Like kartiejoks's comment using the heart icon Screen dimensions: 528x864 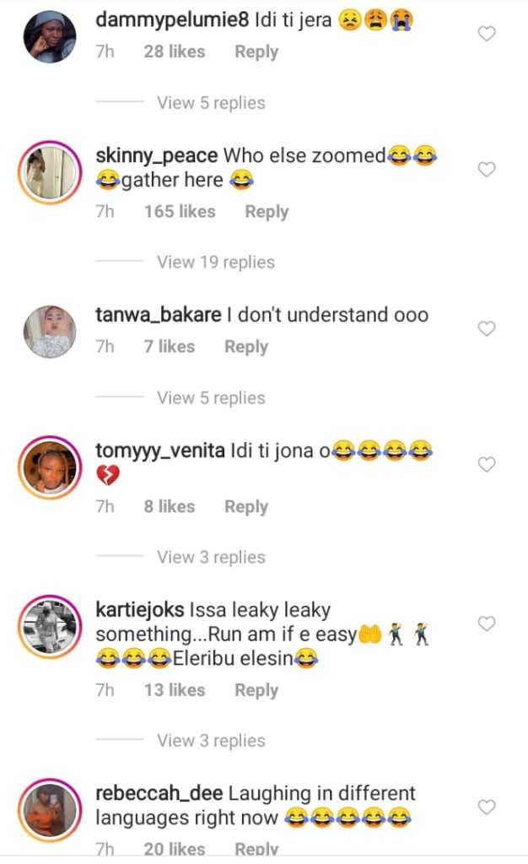tap(487, 624)
